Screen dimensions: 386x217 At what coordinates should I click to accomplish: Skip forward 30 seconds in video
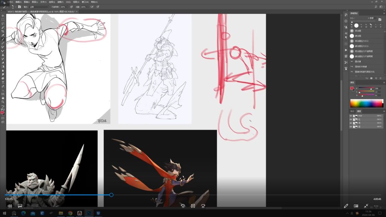point(203,206)
